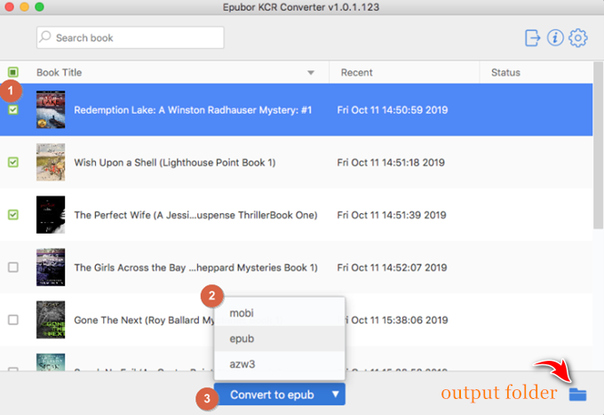Click the date Fri Oct 11 14:51:18 2019
Viewport: 604px width, 415px height.
[x=391, y=163]
